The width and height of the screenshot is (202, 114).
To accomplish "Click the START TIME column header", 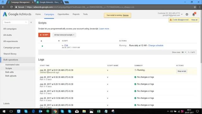I will coord(45,66).
